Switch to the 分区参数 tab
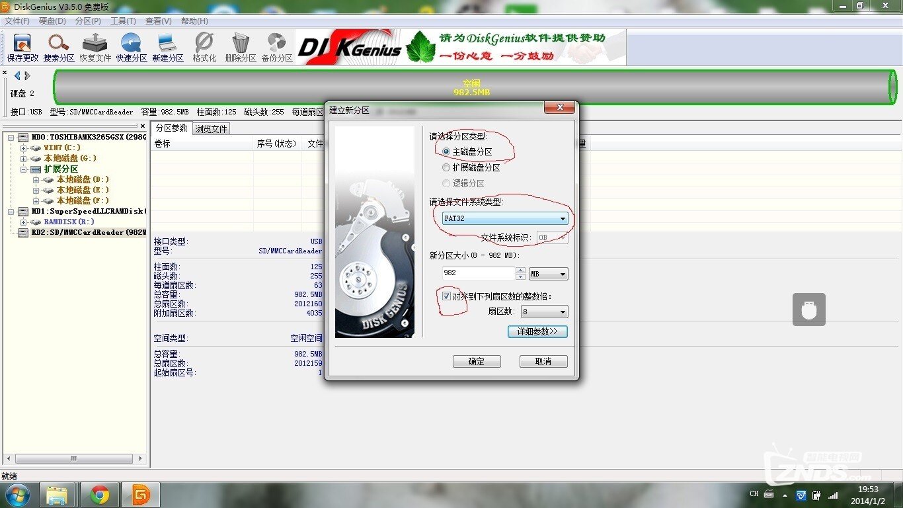This screenshot has width=903, height=508. click(172, 128)
